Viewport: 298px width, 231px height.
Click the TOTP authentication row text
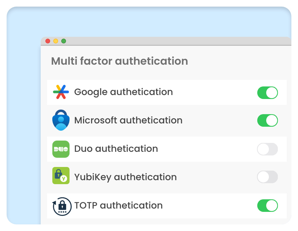tap(118, 206)
